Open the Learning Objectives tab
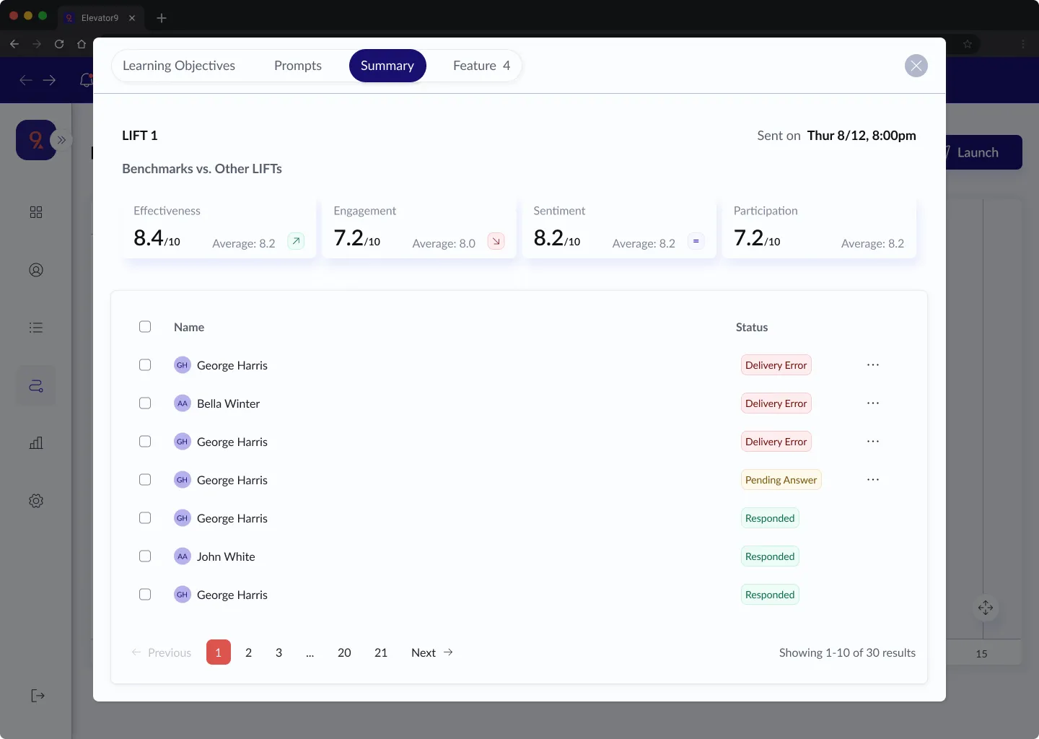The image size is (1039, 739). click(179, 66)
